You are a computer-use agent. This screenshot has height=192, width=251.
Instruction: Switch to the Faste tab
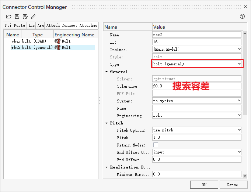(19, 25)
